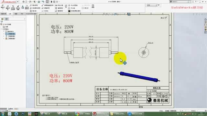
Task: Click the Hole Callout tool
Action: pos(45,11)
